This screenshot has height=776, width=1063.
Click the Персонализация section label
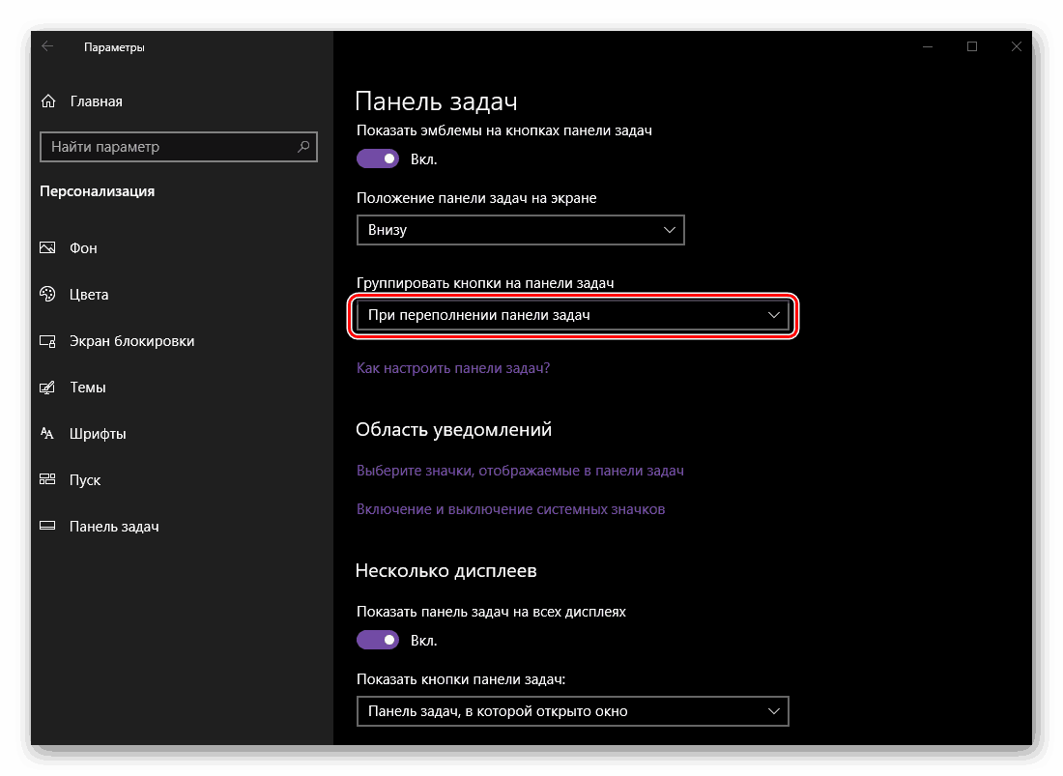pyautogui.click(x=97, y=191)
